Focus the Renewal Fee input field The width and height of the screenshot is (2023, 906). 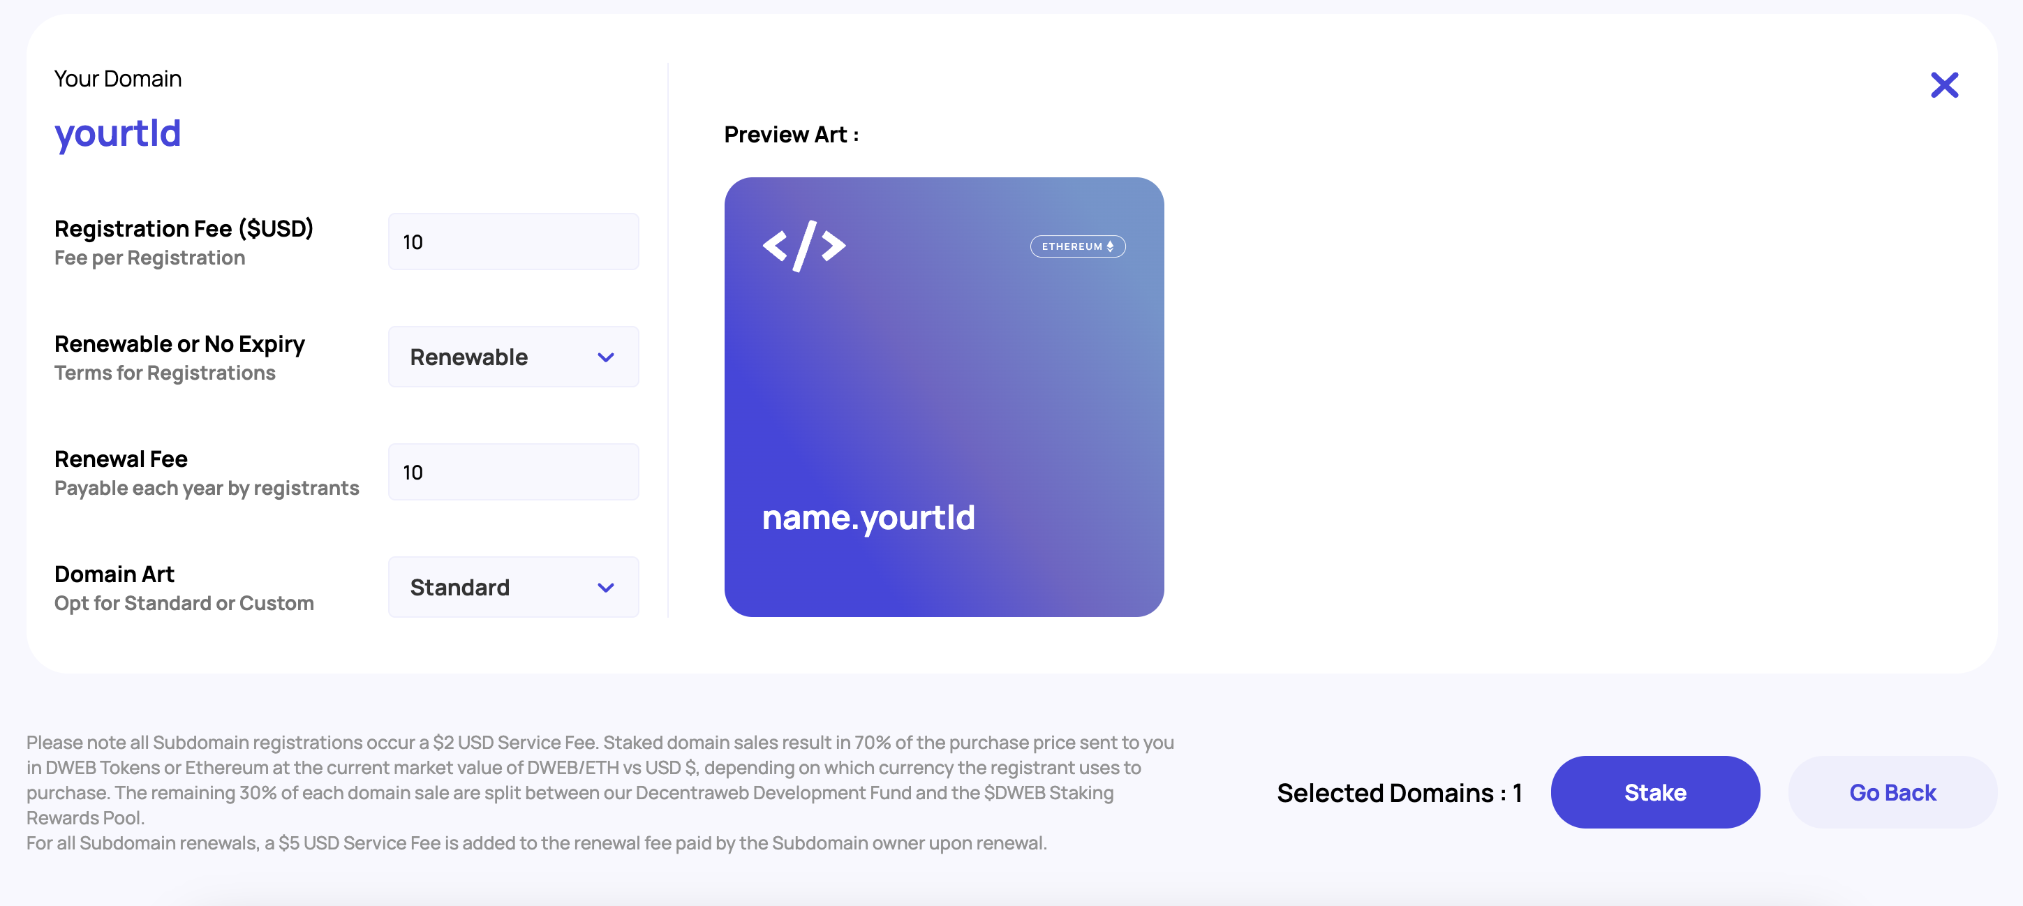pyautogui.click(x=514, y=472)
